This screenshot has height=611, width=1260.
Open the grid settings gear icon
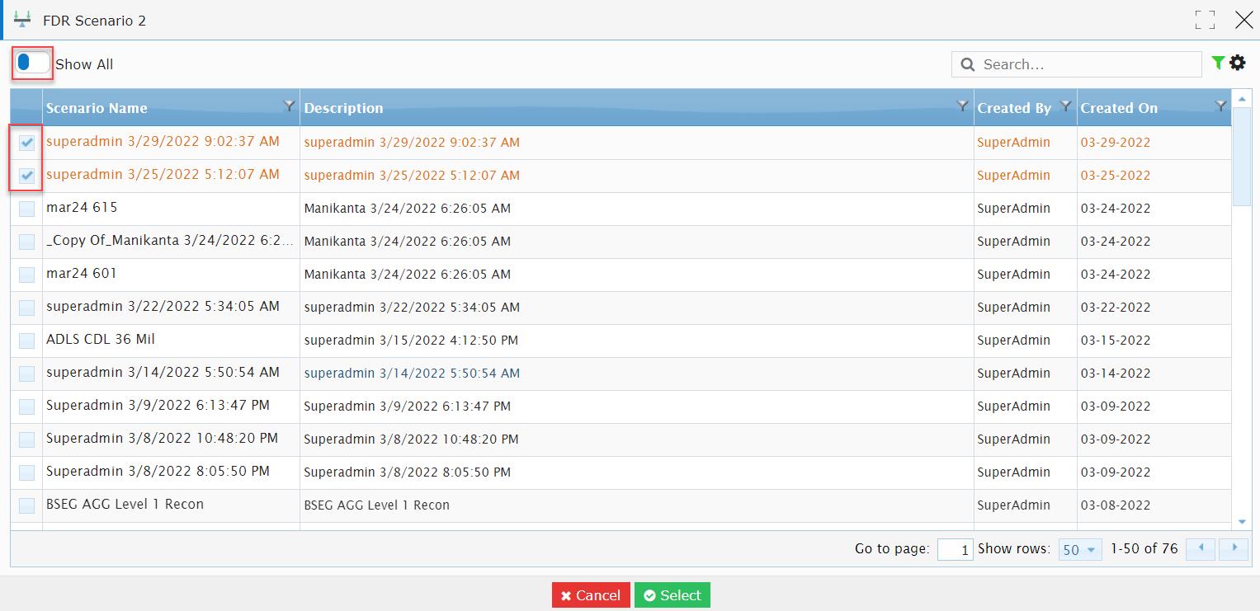point(1238,63)
